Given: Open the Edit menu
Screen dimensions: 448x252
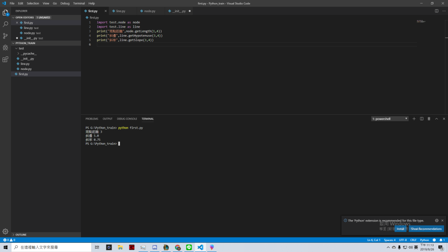Looking at the screenshot, I should [x=21, y=3].
